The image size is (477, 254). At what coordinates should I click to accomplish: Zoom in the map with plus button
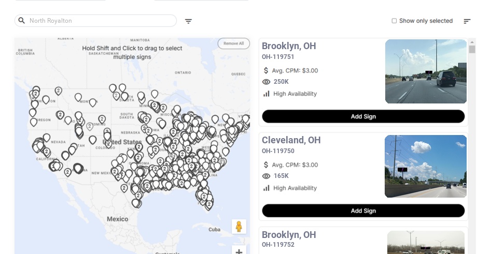click(x=238, y=251)
